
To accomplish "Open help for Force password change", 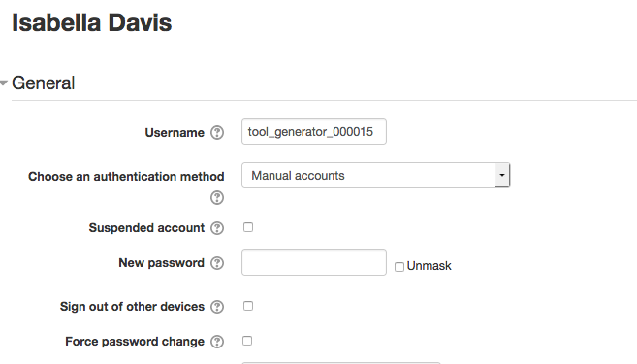I will click(x=217, y=342).
